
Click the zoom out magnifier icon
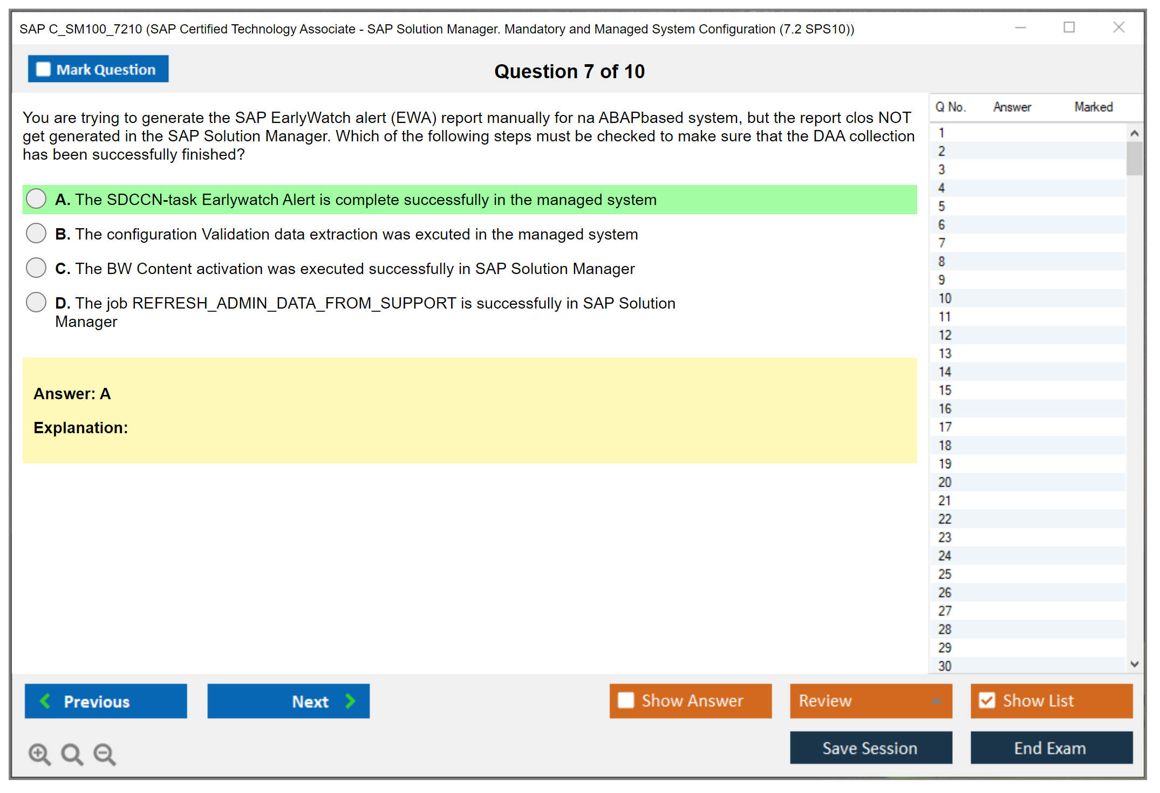105,754
